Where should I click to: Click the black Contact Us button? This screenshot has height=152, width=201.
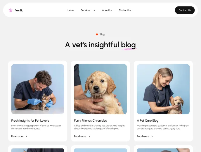click(185, 10)
